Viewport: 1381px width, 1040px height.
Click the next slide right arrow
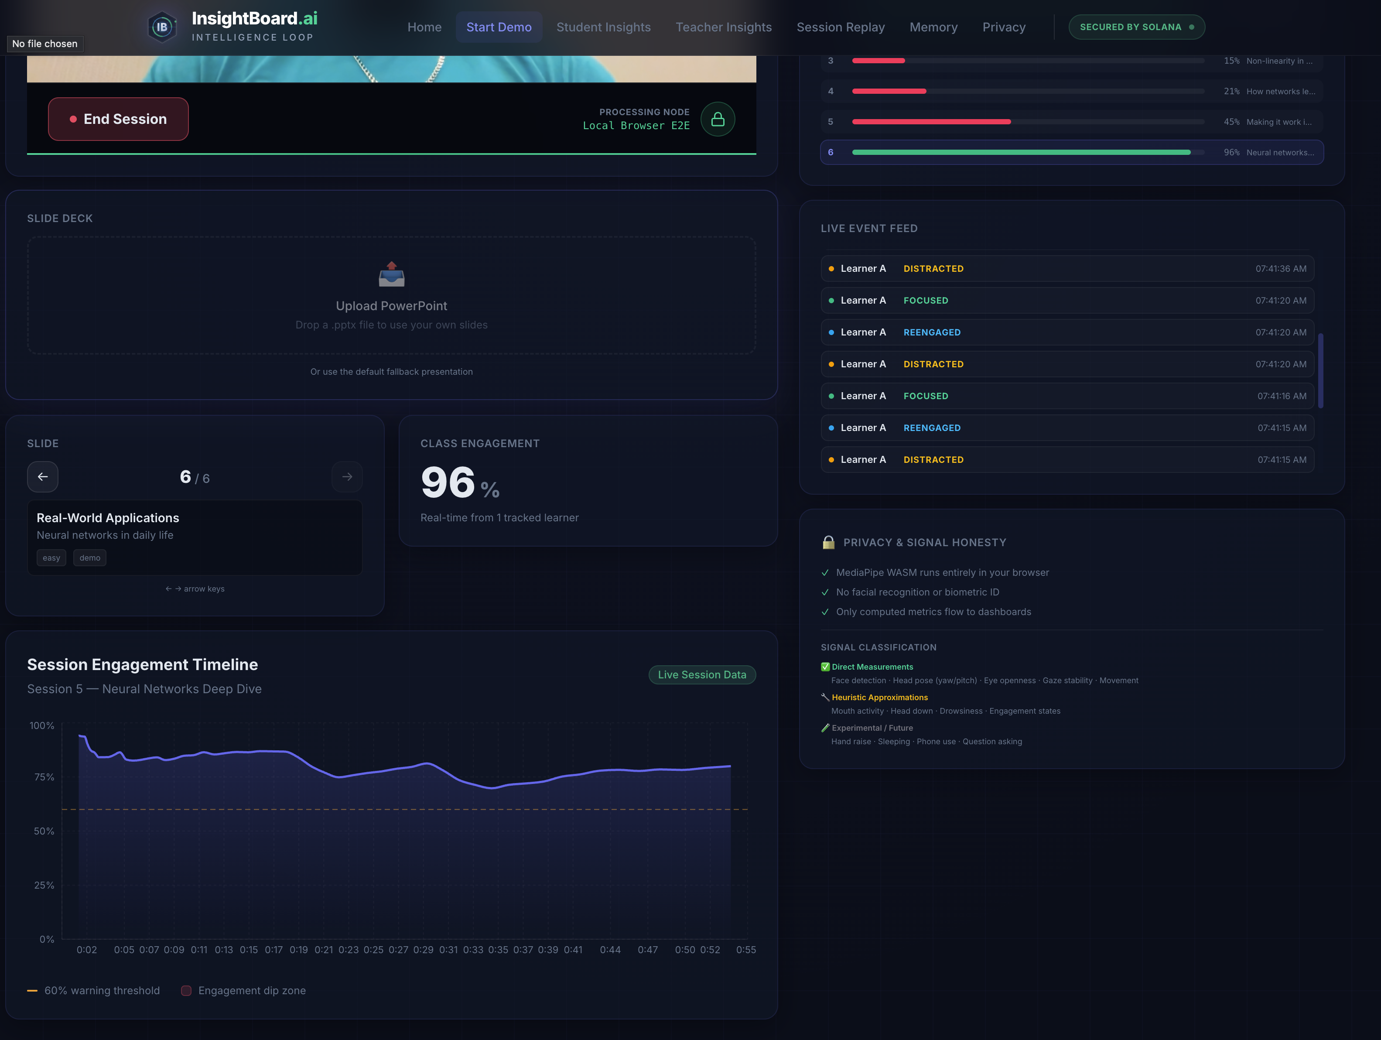(347, 477)
